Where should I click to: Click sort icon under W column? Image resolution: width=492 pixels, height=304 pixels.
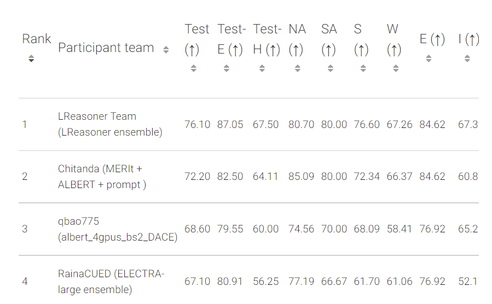[396, 68]
